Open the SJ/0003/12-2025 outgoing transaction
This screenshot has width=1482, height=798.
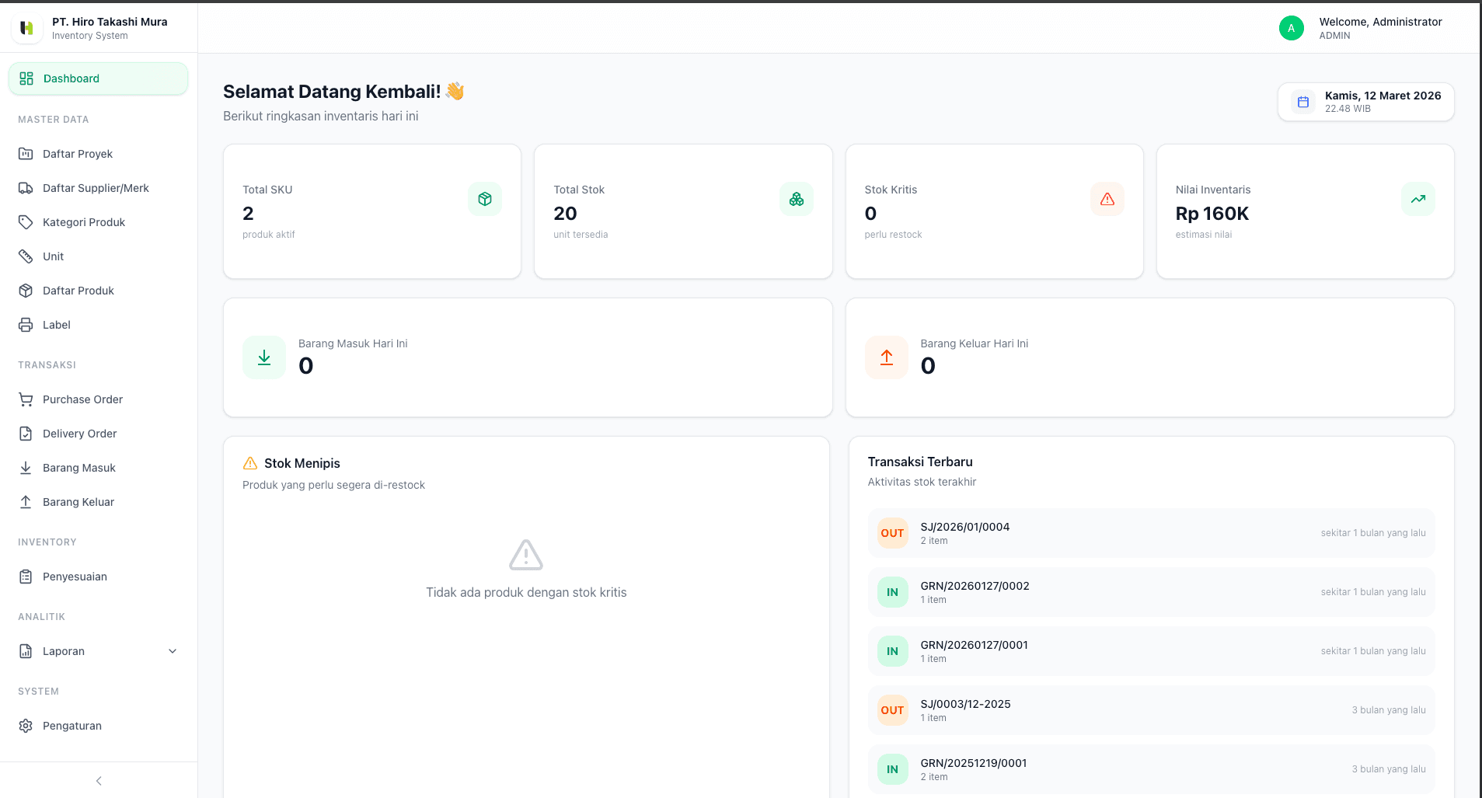[x=965, y=704]
